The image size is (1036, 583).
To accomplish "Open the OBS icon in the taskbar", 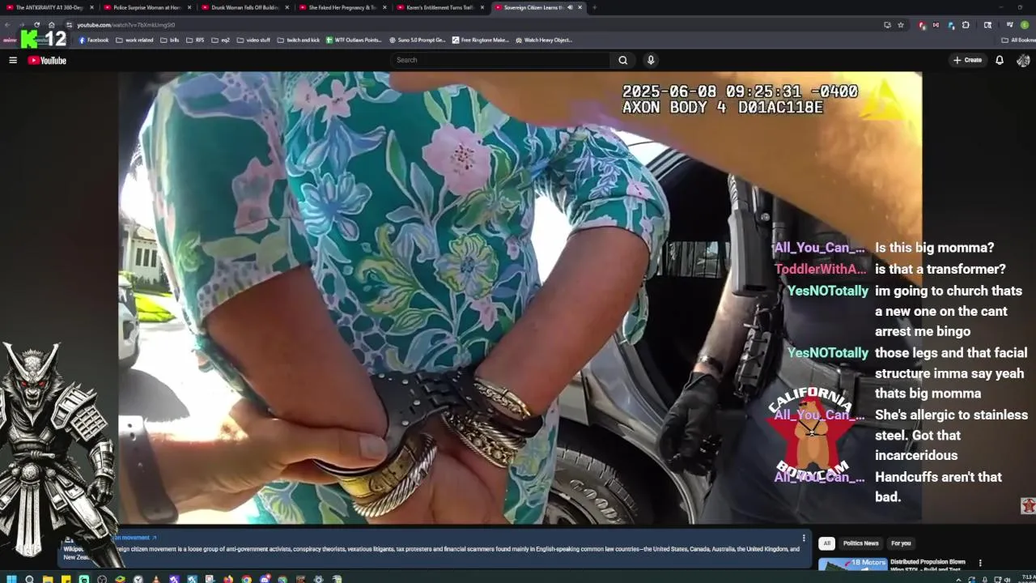I will point(102,579).
